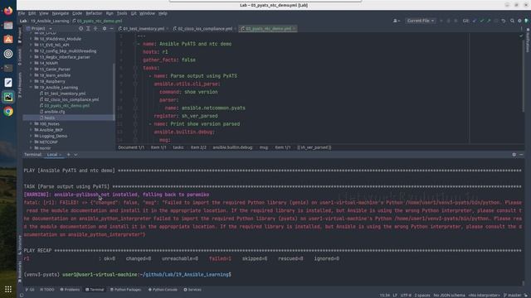Click the No interpreter status bar entry
The image size is (531, 298).
pos(484,296)
